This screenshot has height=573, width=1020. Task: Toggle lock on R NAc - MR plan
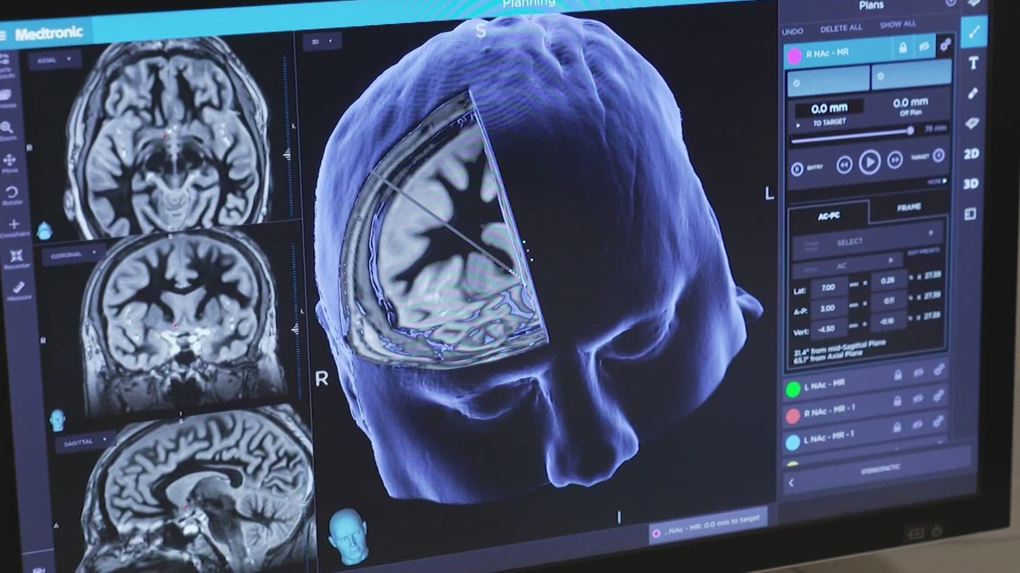pyautogui.click(x=903, y=48)
